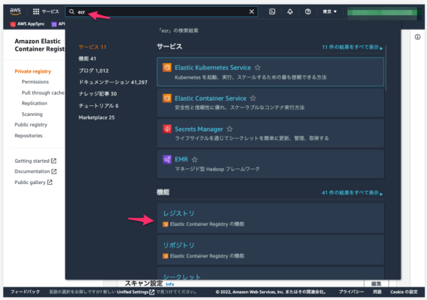Open the account menu in the top bar
Screen dimensions: 427x300
click(384, 12)
